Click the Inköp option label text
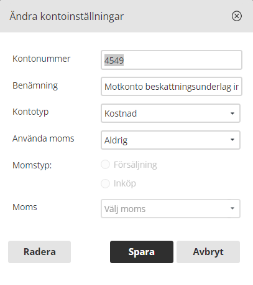 tap(125, 183)
